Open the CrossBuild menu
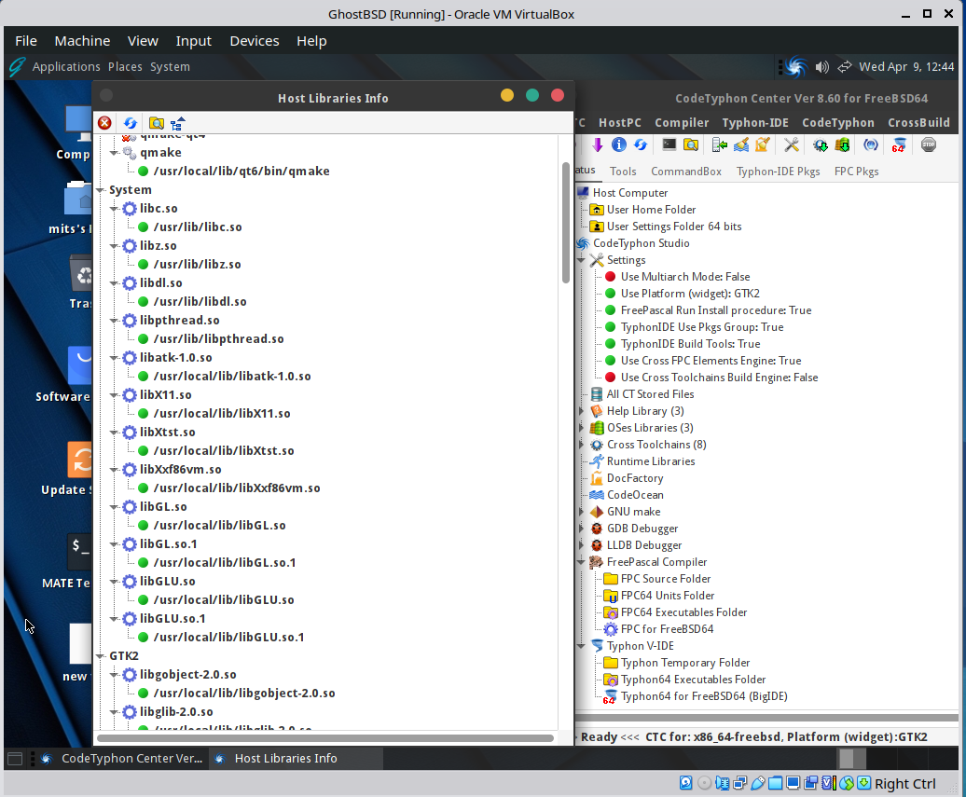 [918, 122]
